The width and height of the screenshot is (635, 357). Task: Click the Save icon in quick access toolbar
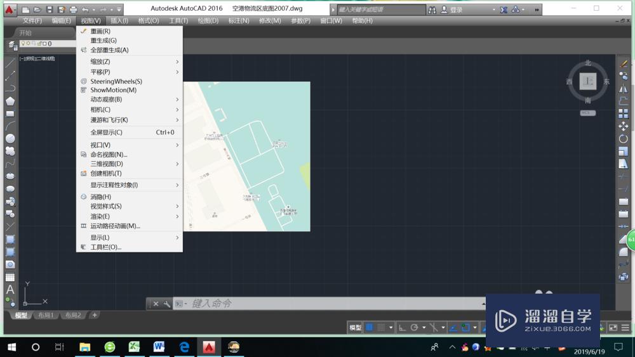(x=50, y=10)
